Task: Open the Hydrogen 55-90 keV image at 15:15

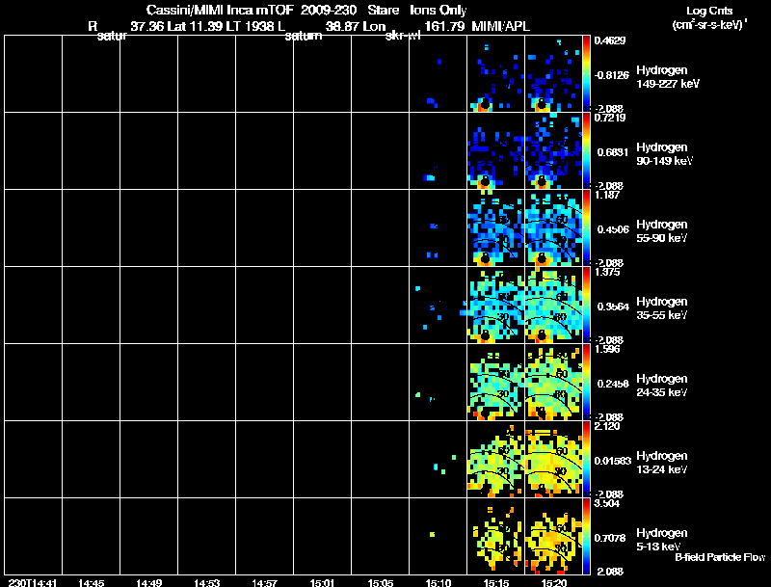Action: [495, 228]
